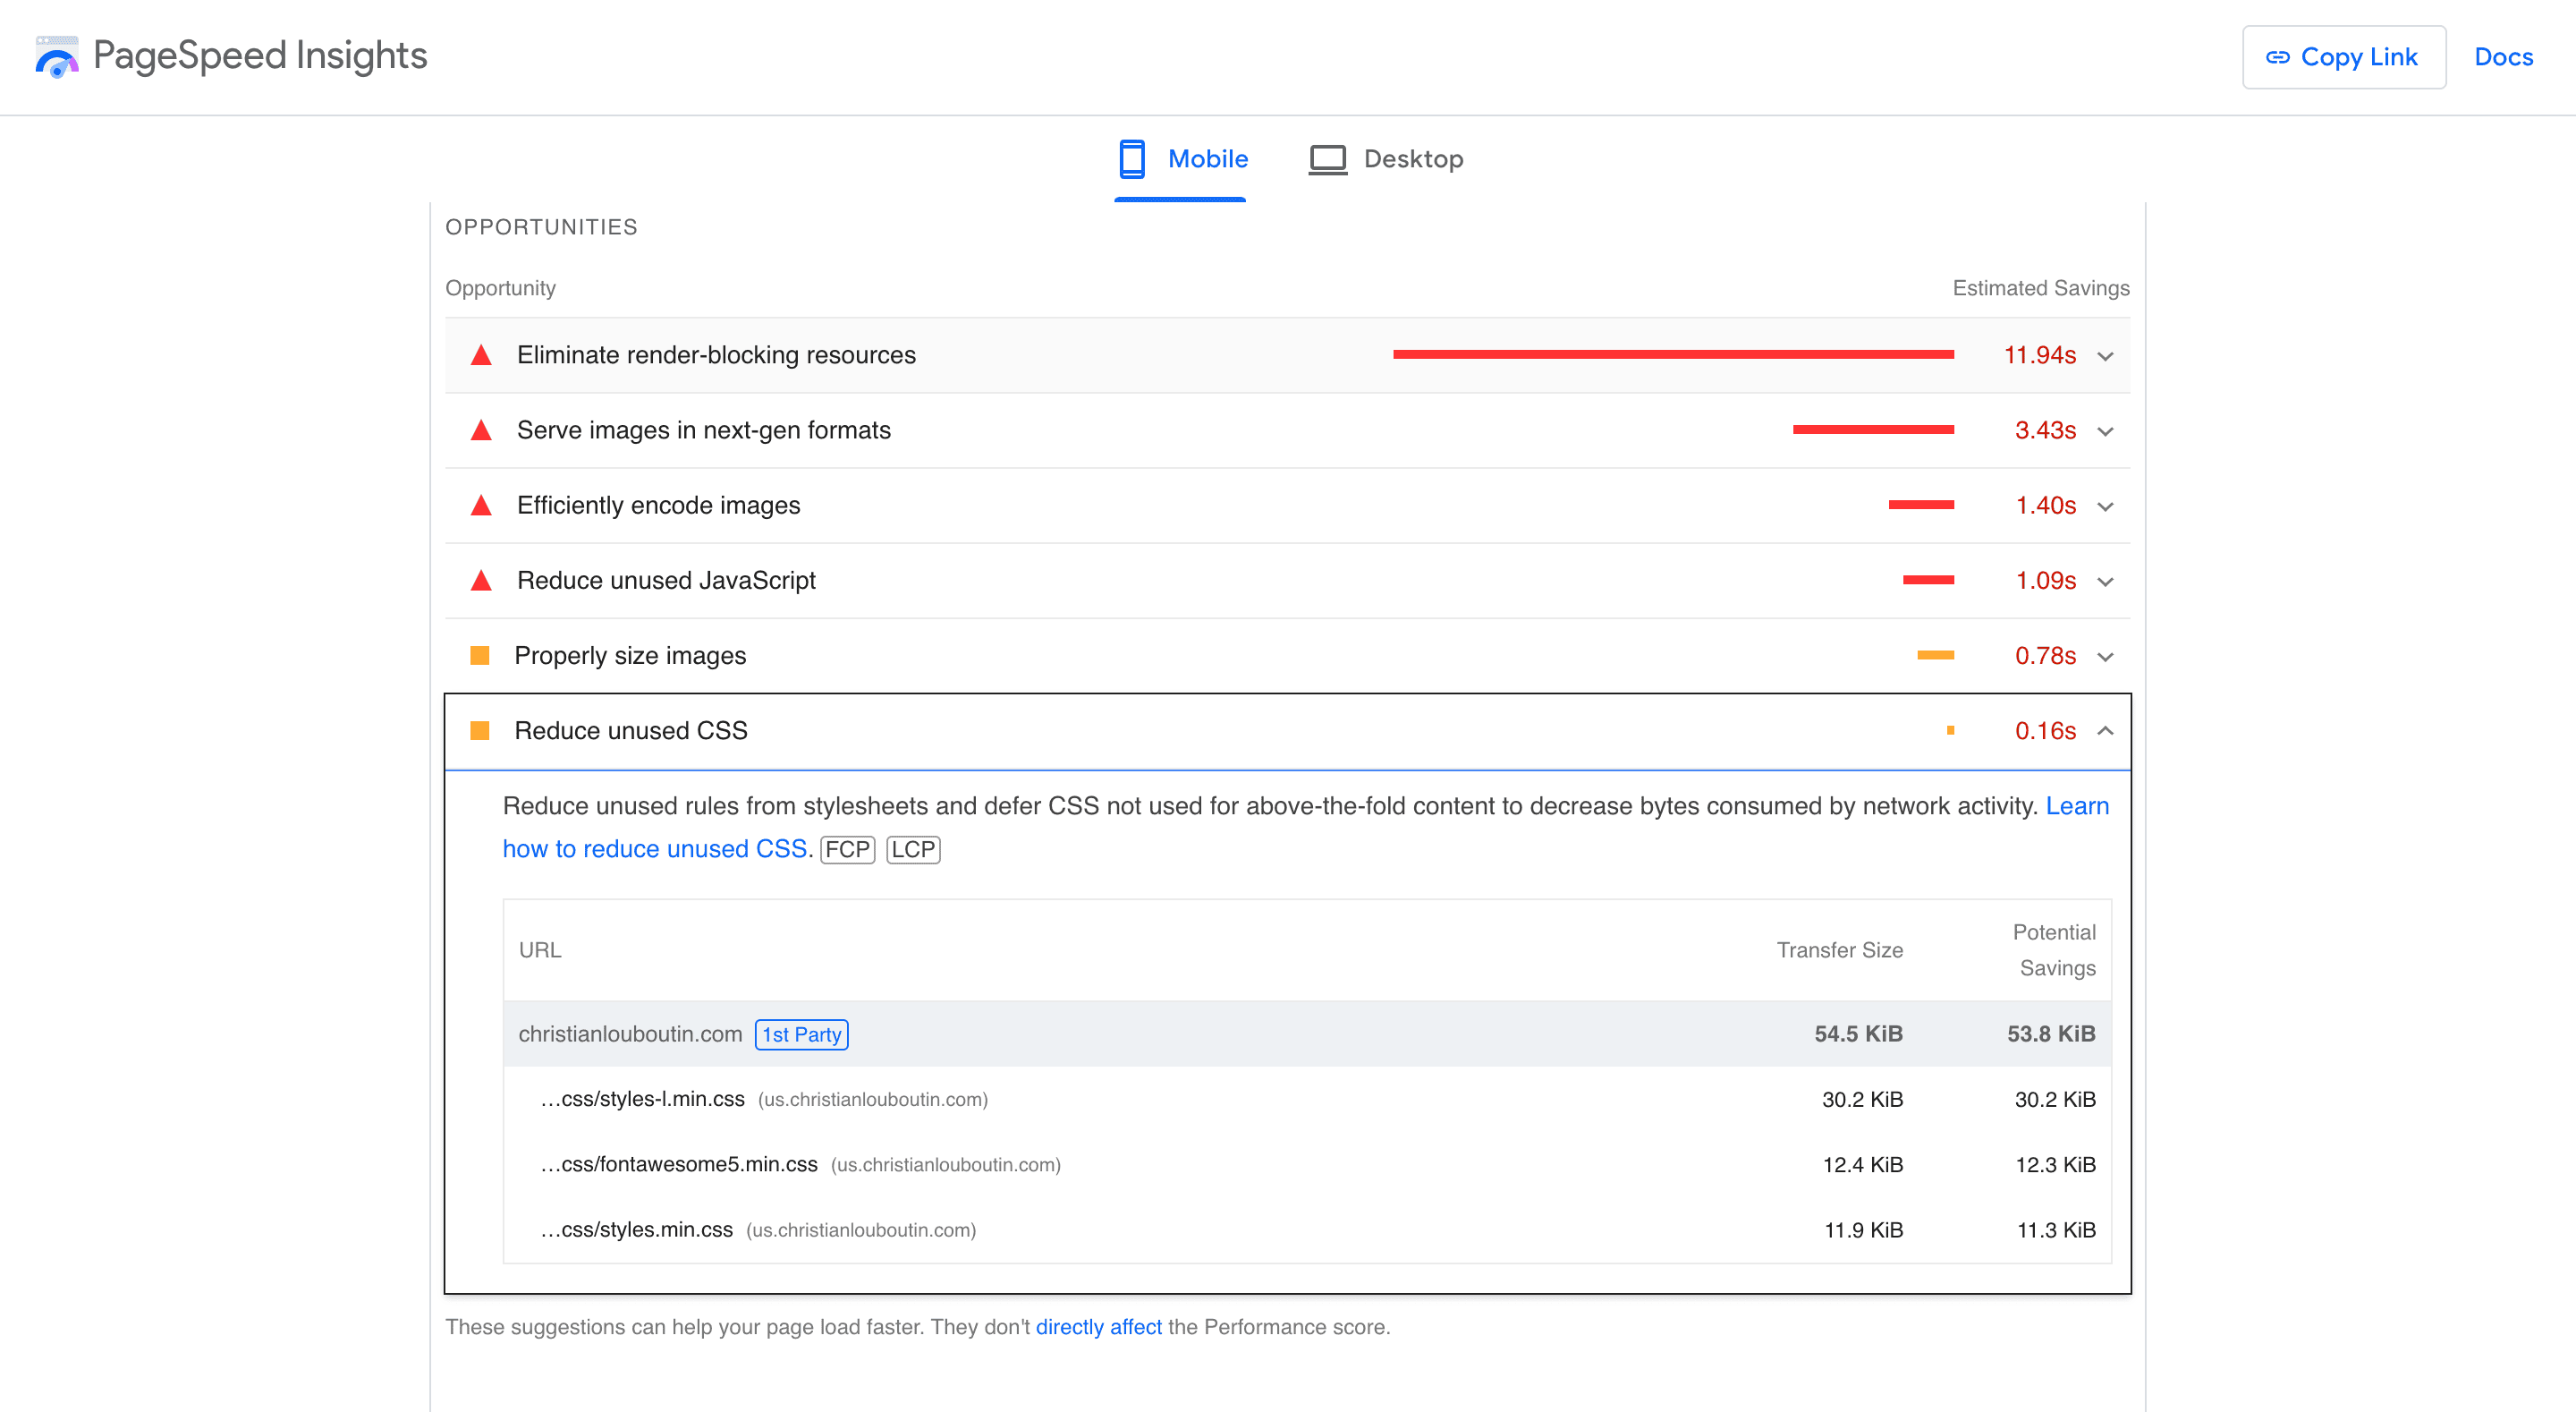Click the 1st Party badge next to christianlouboutin.com
Viewport: 2576px width, 1412px height.
[x=801, y=1033]
